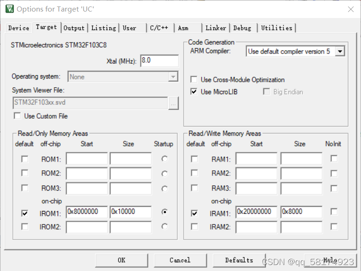Enable Use Custom File checkbox
Screen dimensions: 361x271
(17, 116)
